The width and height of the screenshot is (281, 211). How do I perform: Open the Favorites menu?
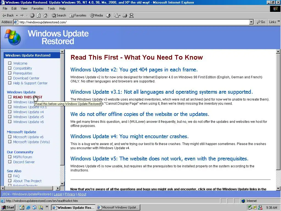click(x=37, y=9)
